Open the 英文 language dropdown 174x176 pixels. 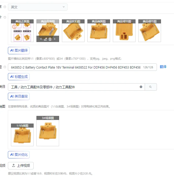tap(38, 7)
